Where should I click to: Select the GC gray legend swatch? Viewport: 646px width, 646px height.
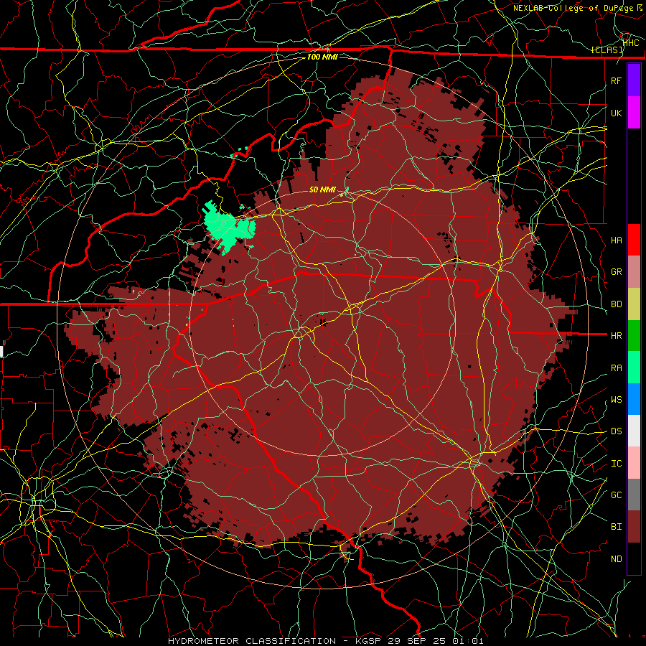coord(634,495)
